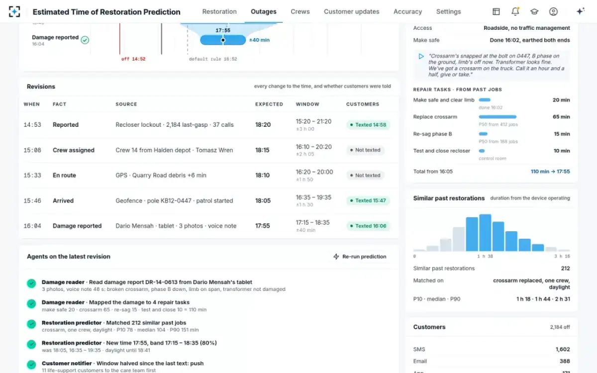Click the Customer notifier status check

(x=31, y=365)
